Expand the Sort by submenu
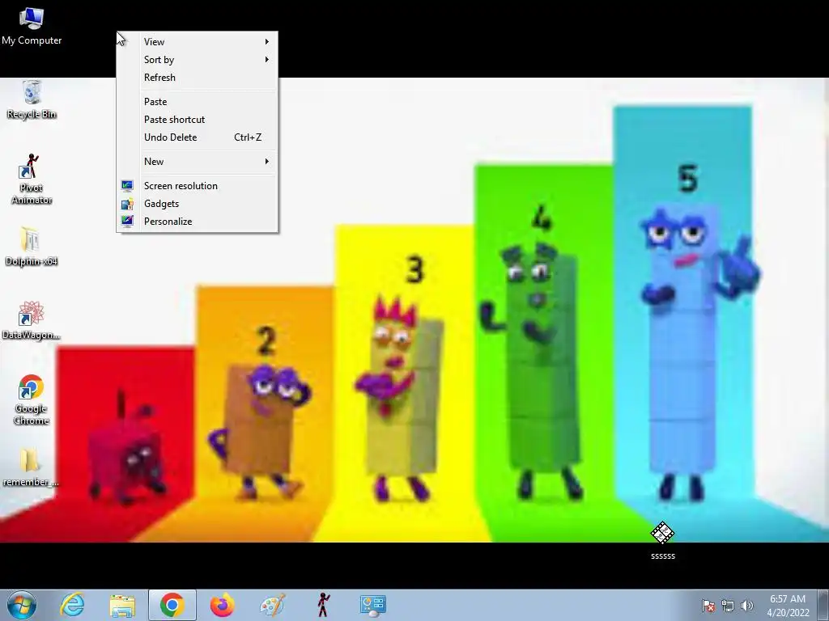Image resolution: width=829 pixels, height=621 pixels. 198,60
